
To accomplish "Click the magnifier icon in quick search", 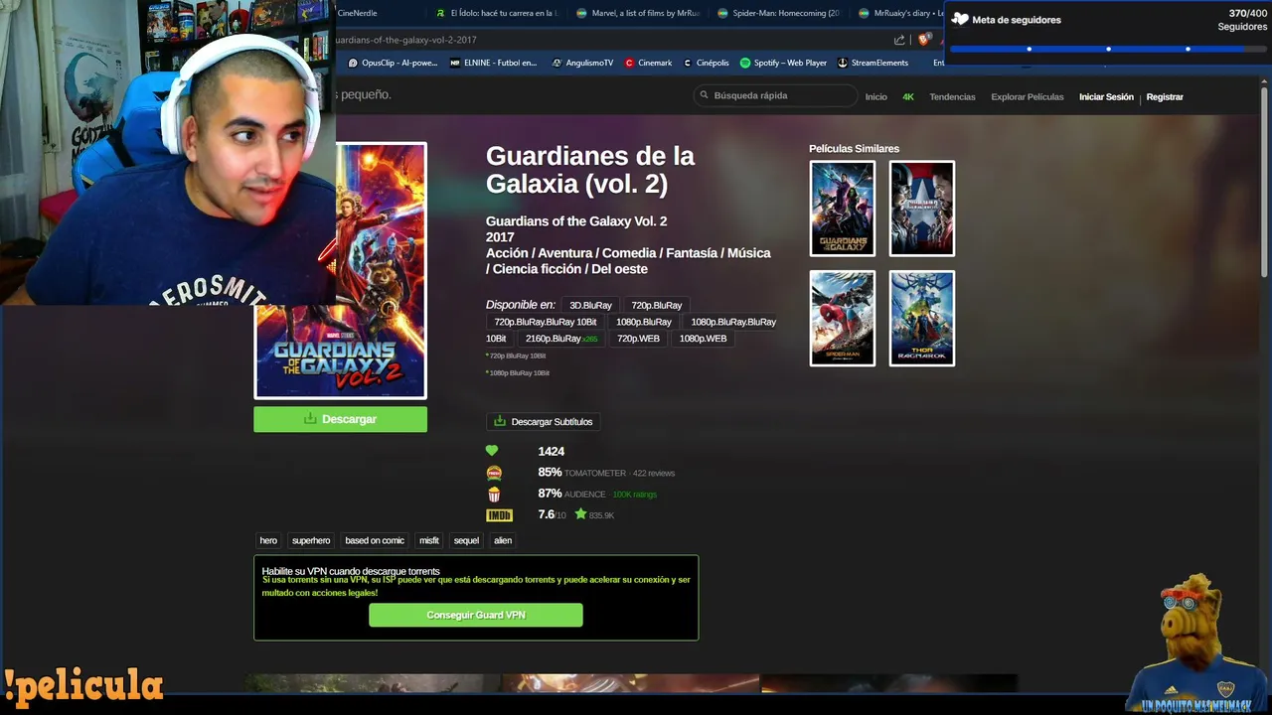I will pos(705,95).
